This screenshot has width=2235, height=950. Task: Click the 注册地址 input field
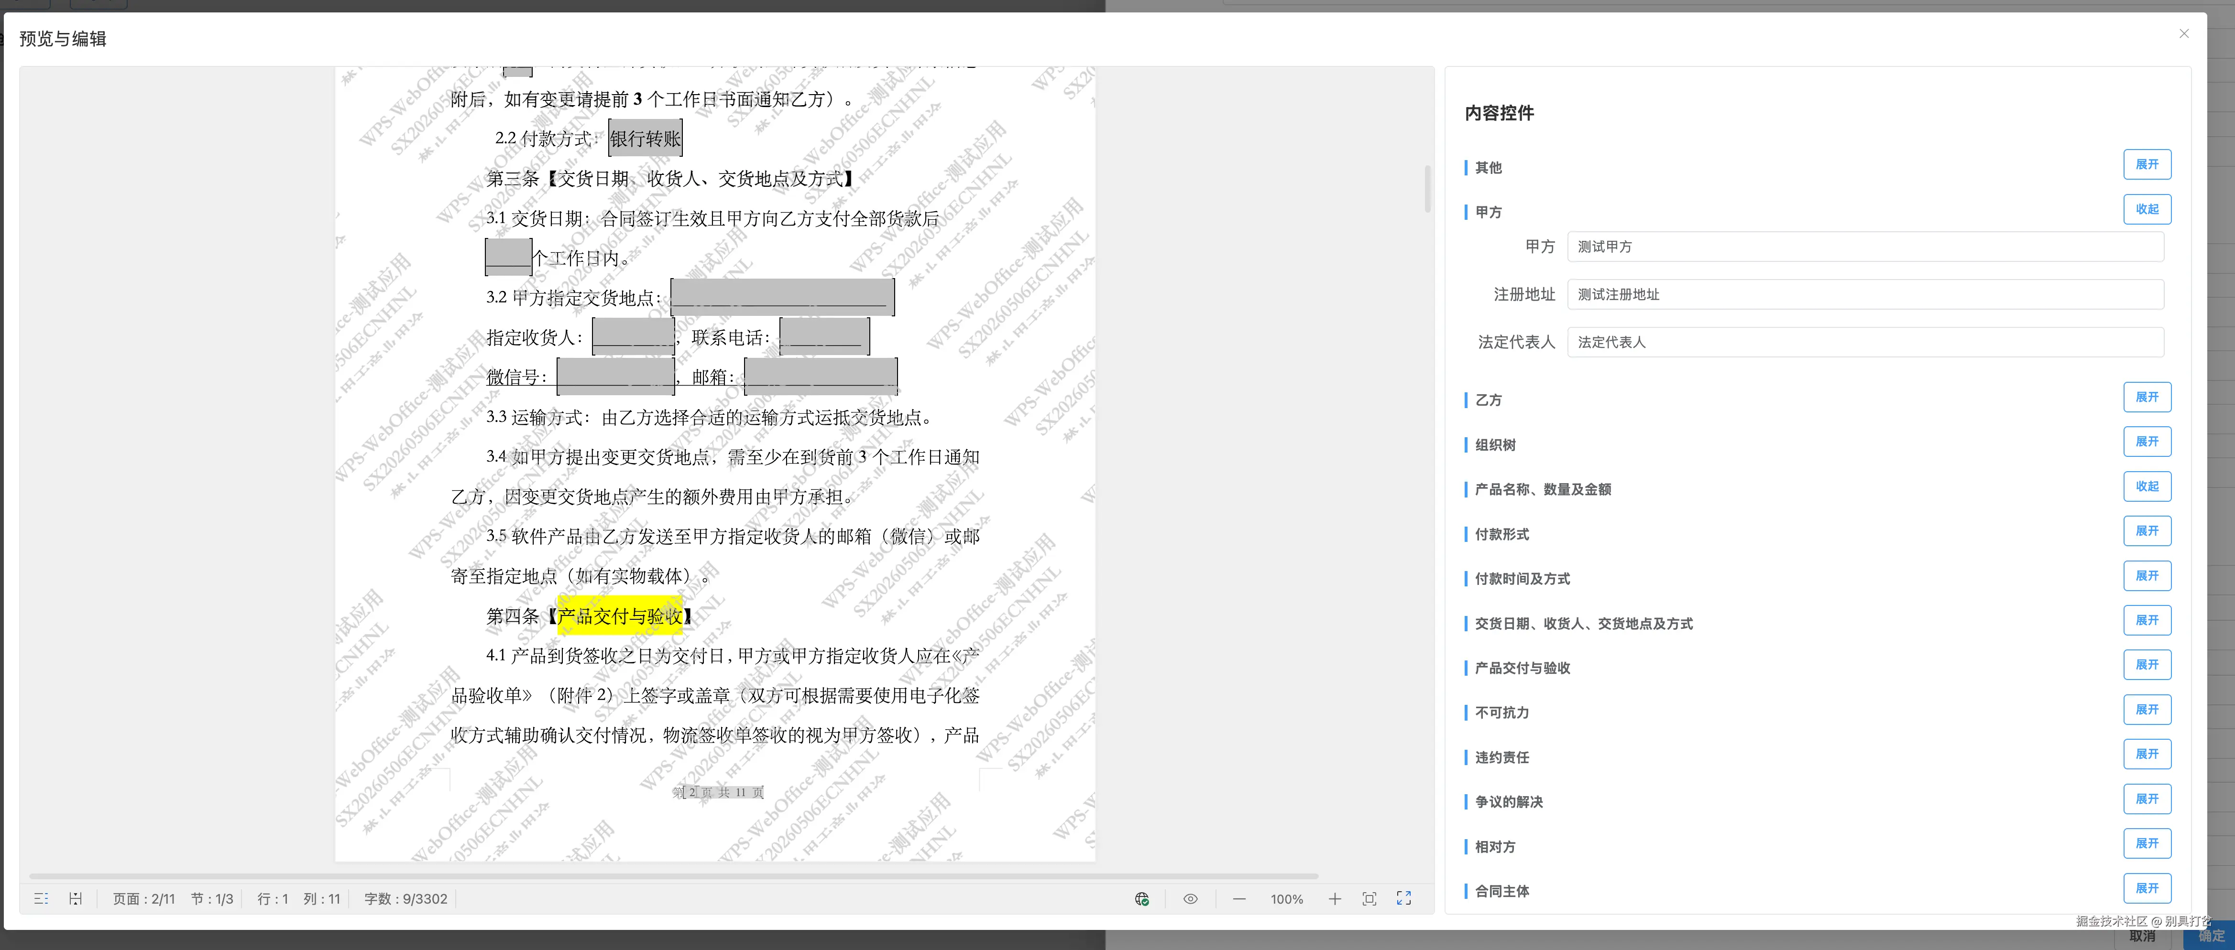(1865, 294)
